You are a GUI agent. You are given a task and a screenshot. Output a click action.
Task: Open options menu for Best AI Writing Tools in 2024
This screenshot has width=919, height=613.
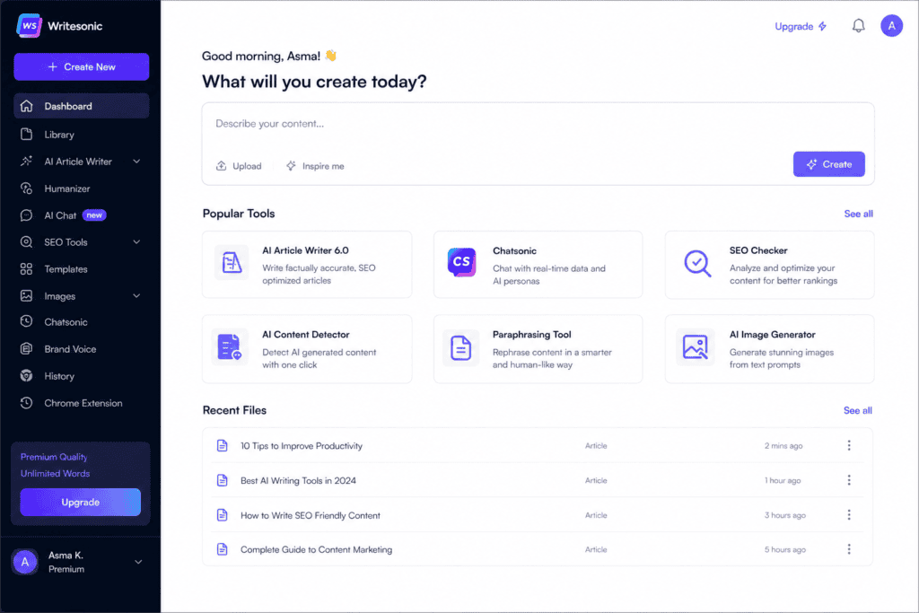tap(849, 480)
